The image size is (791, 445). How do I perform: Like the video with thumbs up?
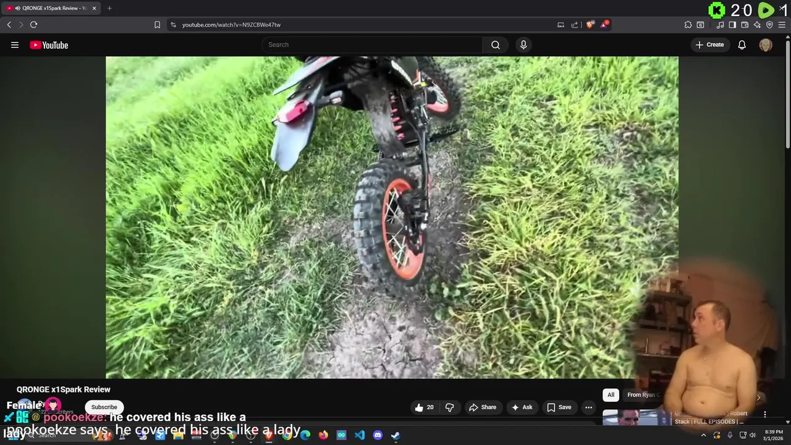[x=424, y=407]
